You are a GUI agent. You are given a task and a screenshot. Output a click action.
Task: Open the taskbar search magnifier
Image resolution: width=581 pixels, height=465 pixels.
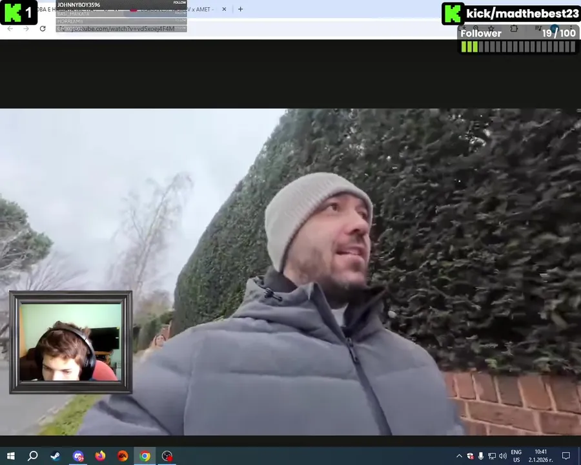coord(33,456)
